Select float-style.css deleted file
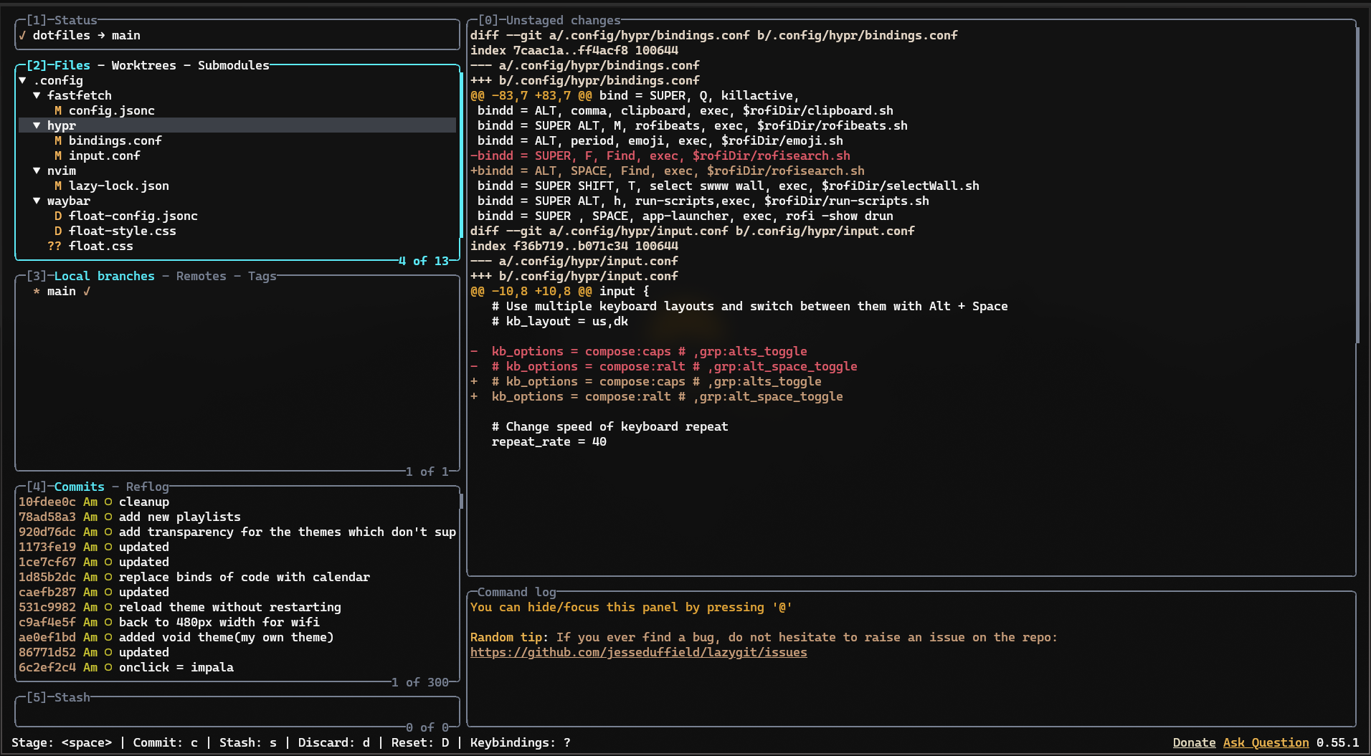Viewport: 1371px width, 756px height. tap(123, 231)
